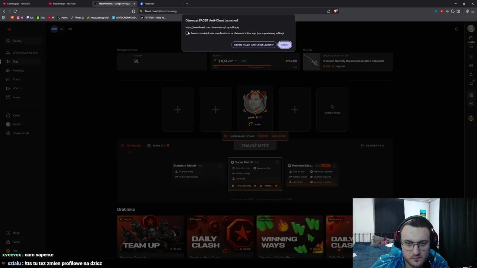
Task: Open the IG bookmark
Action: coord(20,17)
